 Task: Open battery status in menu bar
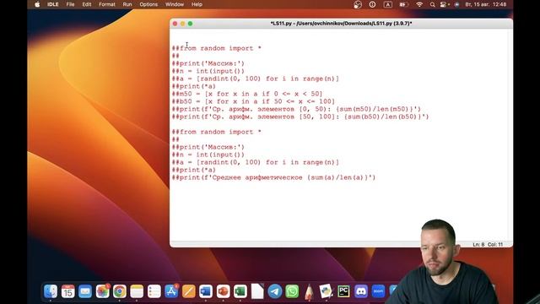pos(403,4)
